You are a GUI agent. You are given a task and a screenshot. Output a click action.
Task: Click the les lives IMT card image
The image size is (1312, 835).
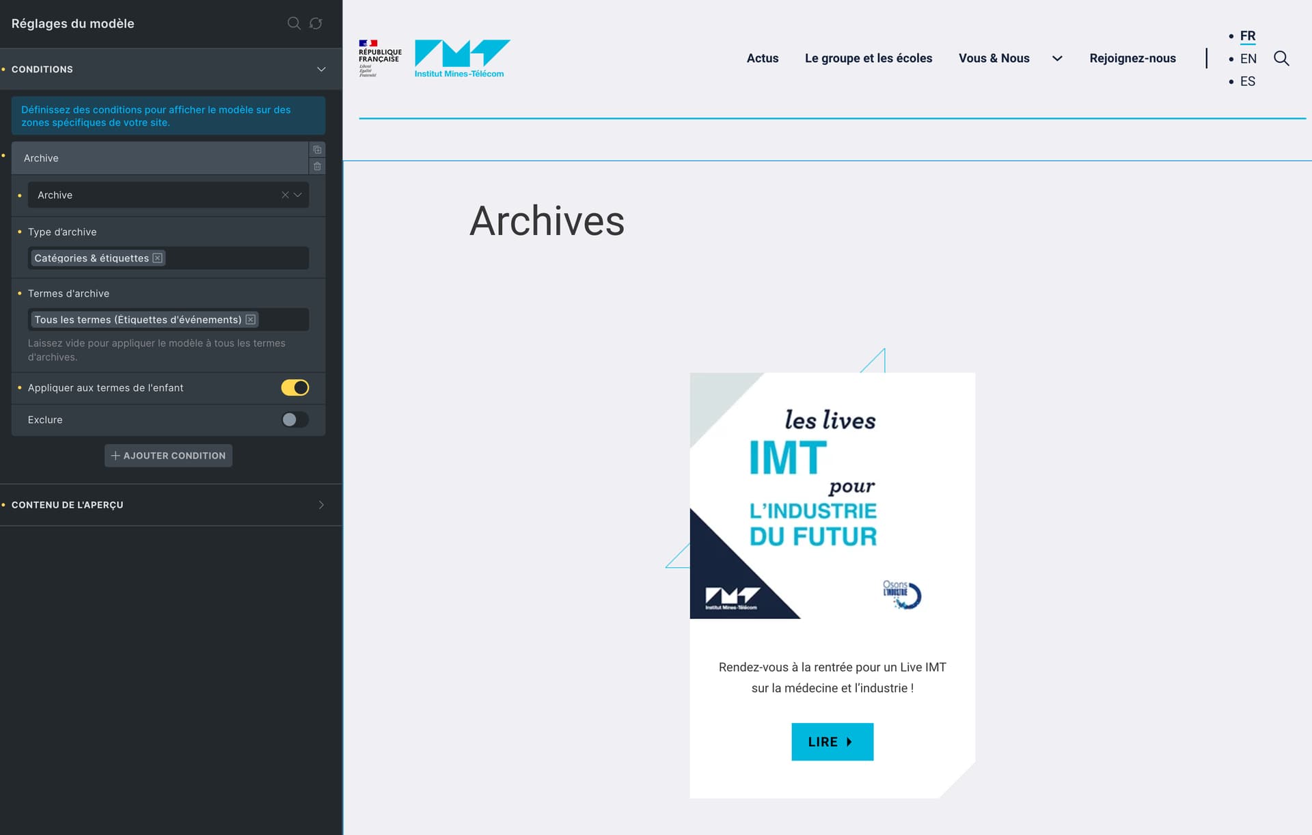(x=832, y=495)
